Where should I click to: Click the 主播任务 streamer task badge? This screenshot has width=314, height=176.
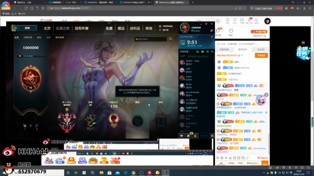(303, 52)
